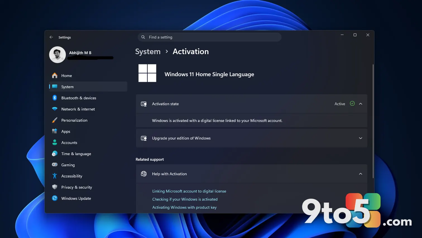This screenshot has height=238, width=422.
Task: Click the Windows Update refresh icon
Action: pyautogui.click(x=55, y=198)
